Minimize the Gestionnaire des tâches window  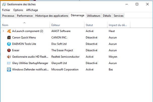tap(127, 4)
